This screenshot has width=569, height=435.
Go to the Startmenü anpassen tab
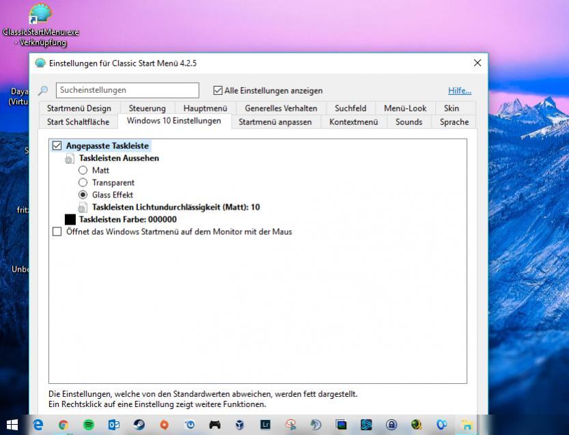coord(275,122)
